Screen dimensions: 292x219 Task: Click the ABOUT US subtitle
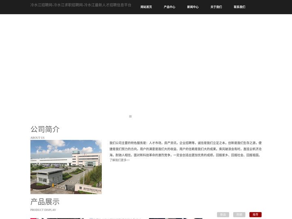pos(37,137)
